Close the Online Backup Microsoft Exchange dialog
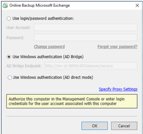This screenshot has height=134, width=143. (x=137, y=5)
